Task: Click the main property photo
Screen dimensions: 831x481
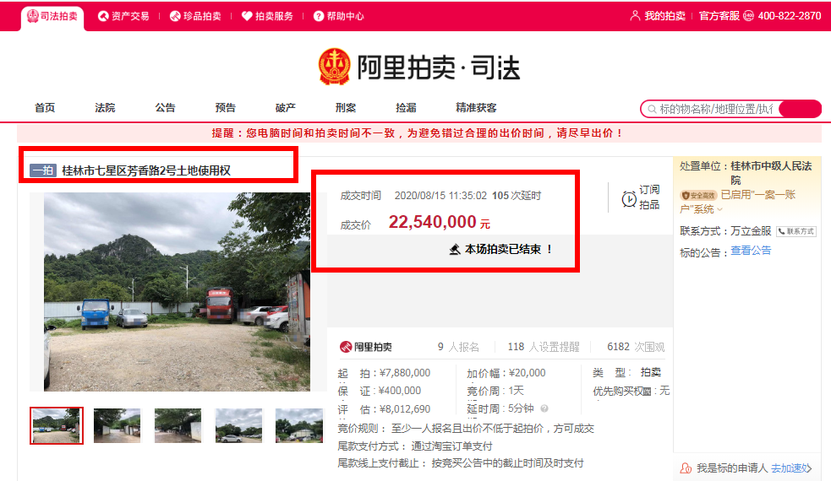Action: pyautogui.click(x=177, y=292)
